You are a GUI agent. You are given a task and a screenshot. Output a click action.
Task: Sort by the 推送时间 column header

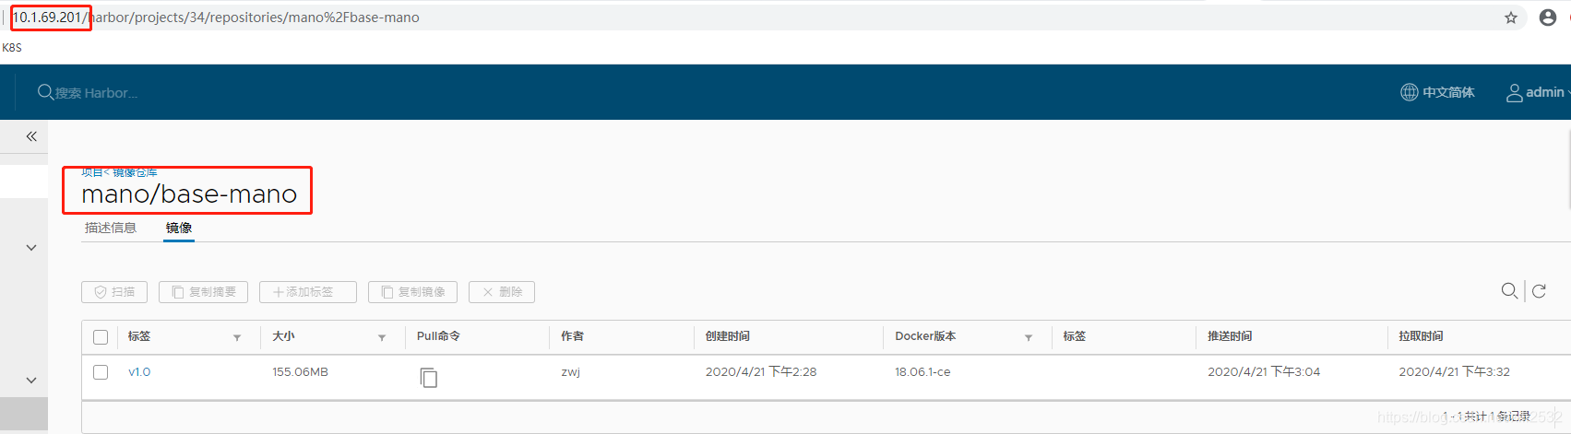(x=1230, y=336)
